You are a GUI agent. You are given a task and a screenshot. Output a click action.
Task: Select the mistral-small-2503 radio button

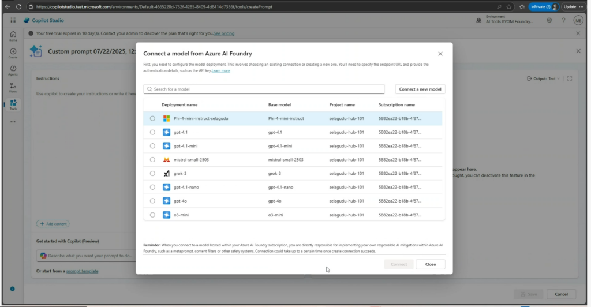[152, 160]
